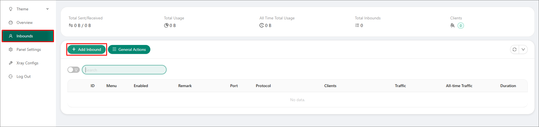Image resolution: width=539 pixels, height=127 pixels.
Task: Toggle the filter switch beside search
Action: 74,70
